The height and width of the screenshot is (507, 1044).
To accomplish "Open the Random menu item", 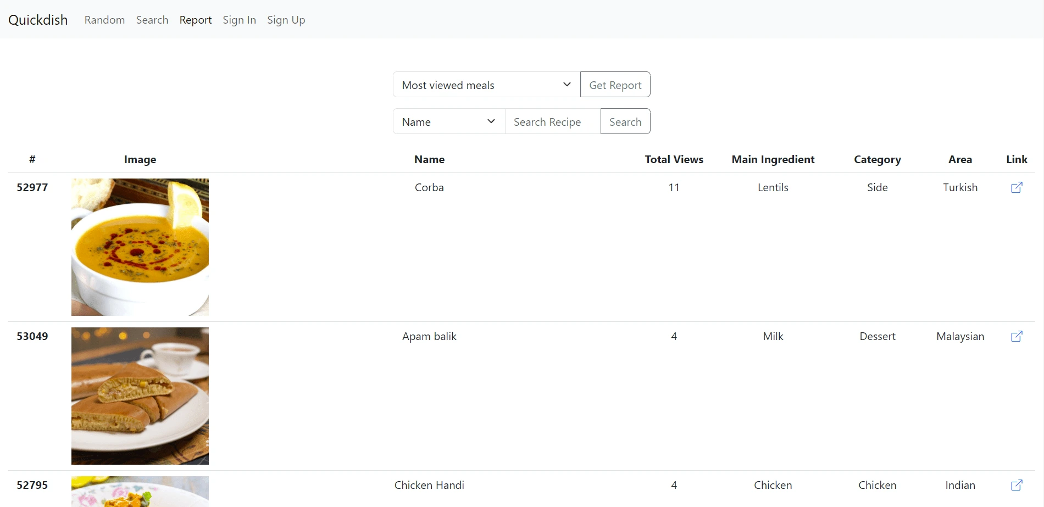I will [104, 20].
